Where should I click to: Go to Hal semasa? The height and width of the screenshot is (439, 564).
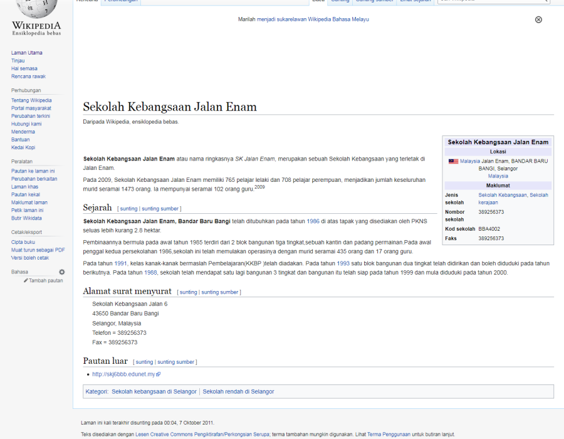pos(24,69)
